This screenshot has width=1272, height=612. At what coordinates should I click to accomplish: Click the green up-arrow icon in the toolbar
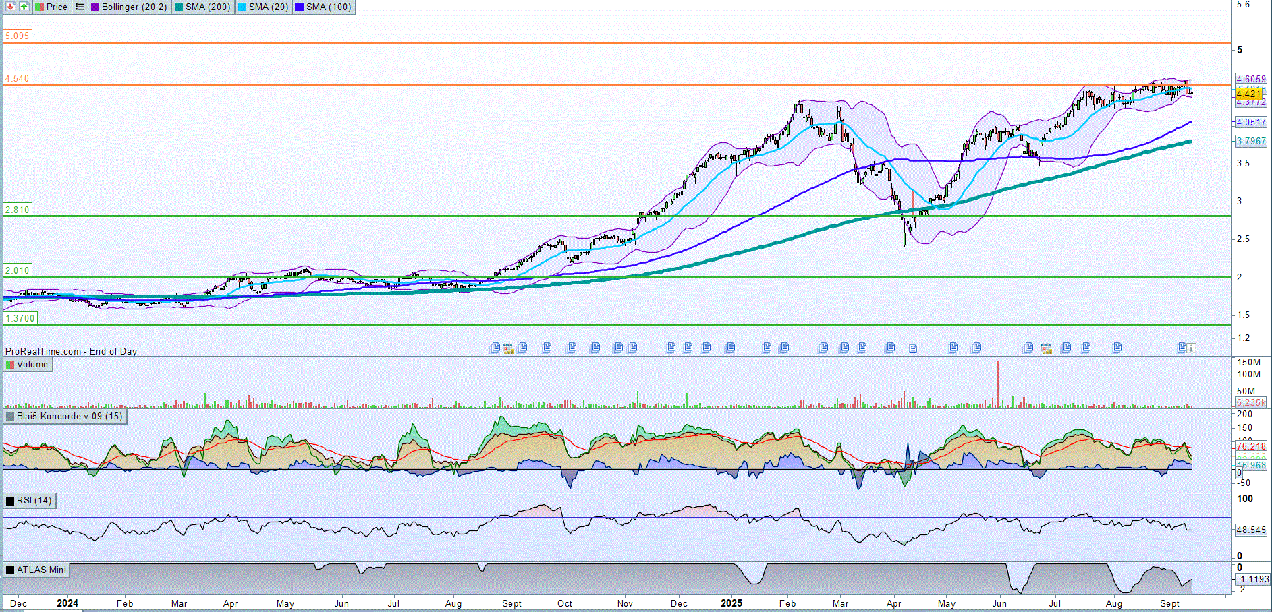pyautogui.click(x=24, y=7)
